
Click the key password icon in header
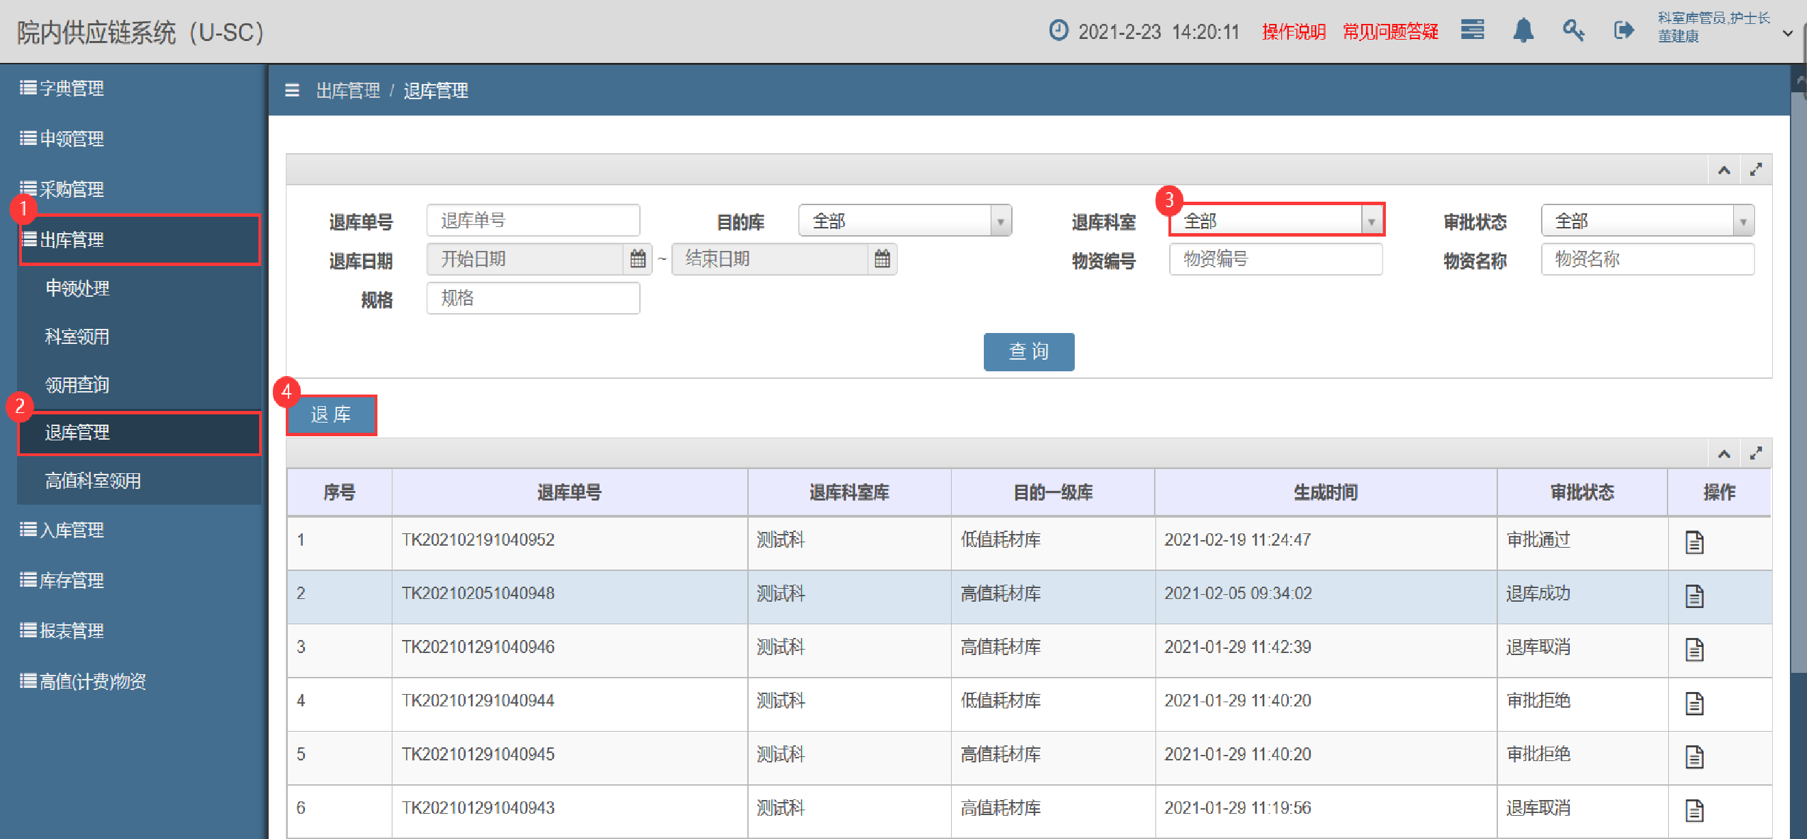tap(1572, 30)
